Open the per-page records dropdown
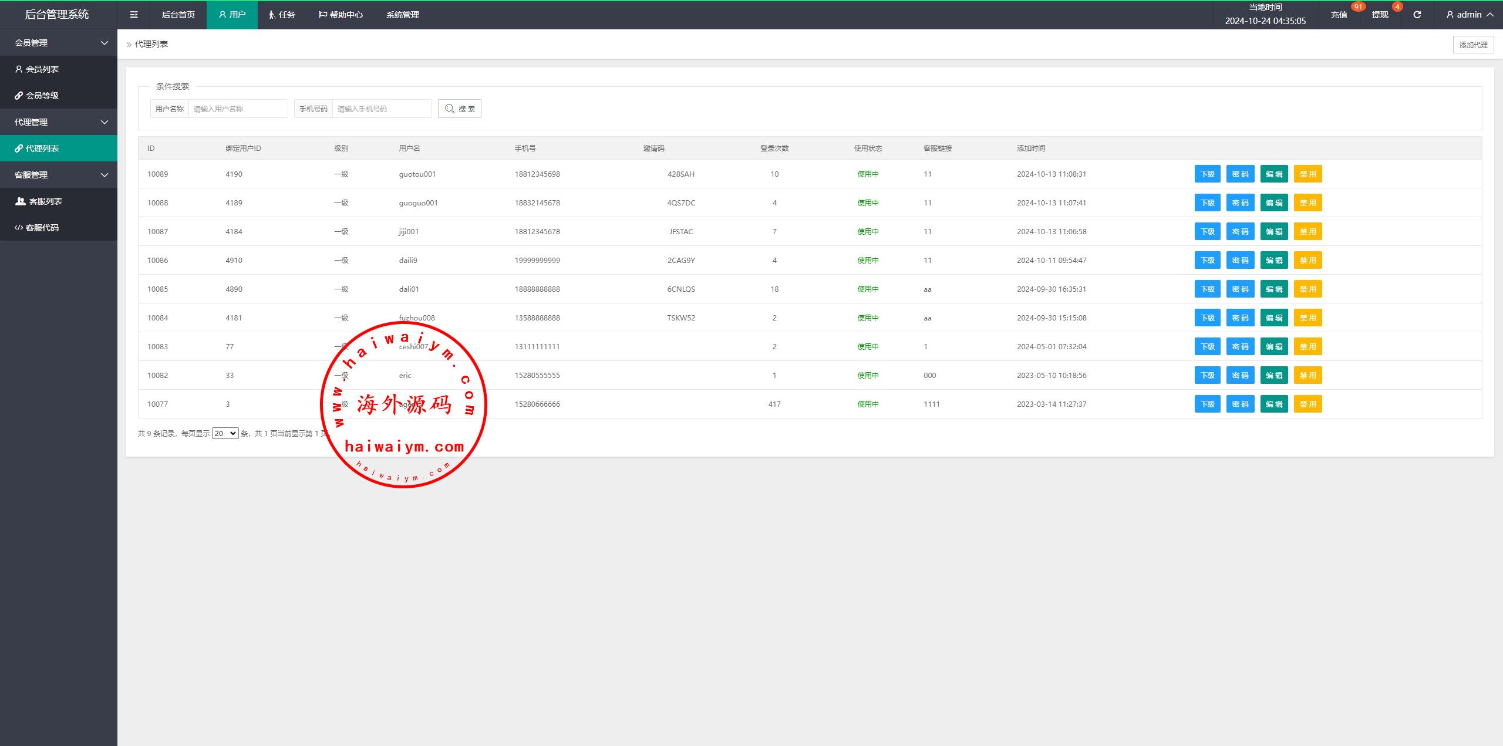The height and width of the screenshot is (746, 1503). click(x=225, y=433)
